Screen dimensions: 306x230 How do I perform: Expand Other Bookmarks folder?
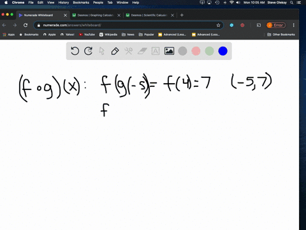281,34
